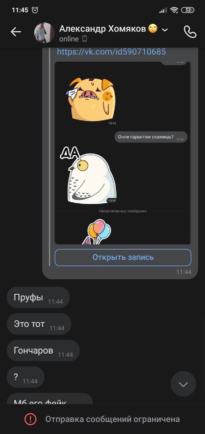Image resolution: width=205 pixels, height=434 pixels.
Task: Open contact name Александр Хомяков header
Action: 102,29
